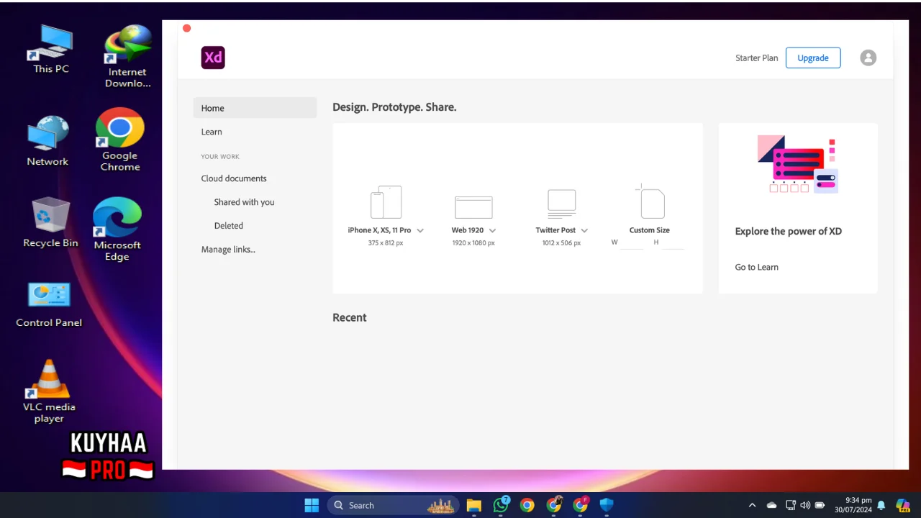Image resolution: width=921 pixels, height=518 pixels.
Task: Click the Adobe XD logo icon
Action: click(x=213, y=58)
